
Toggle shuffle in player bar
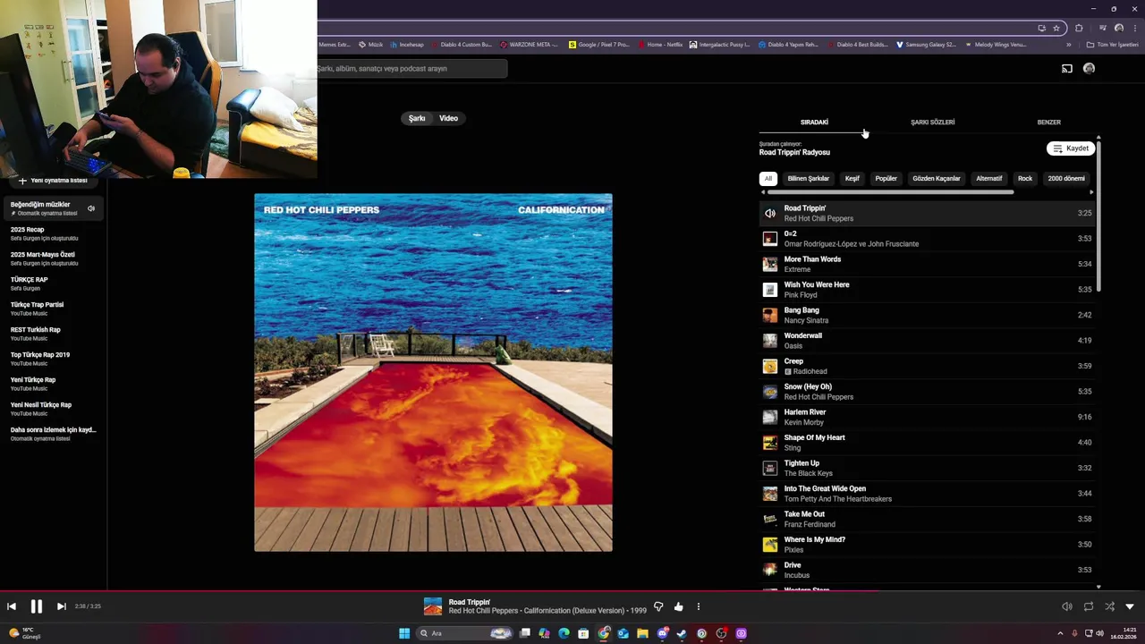click(1109, 606)
